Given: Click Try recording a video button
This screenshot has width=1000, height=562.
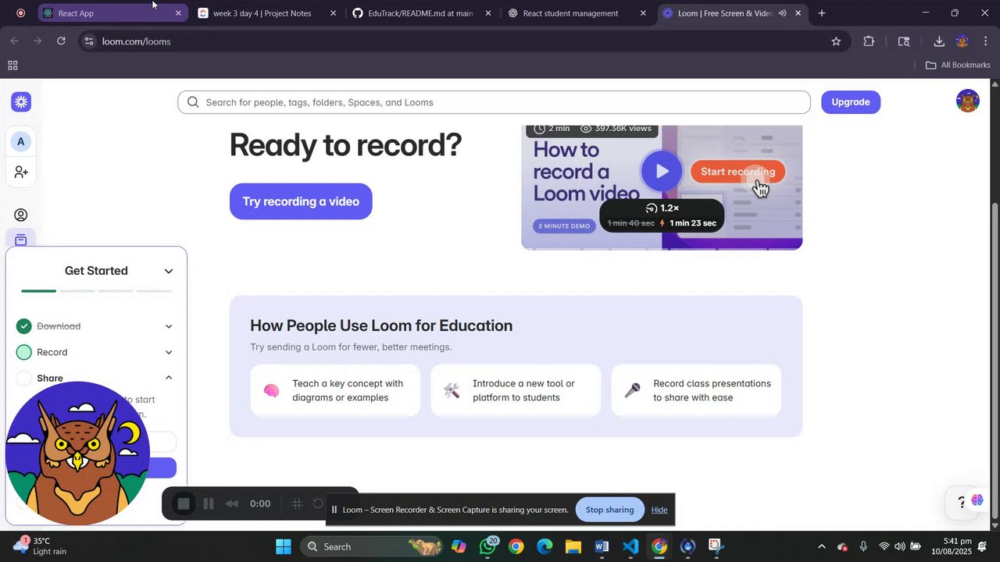Looking at the screenshot, I should point(301,201).
